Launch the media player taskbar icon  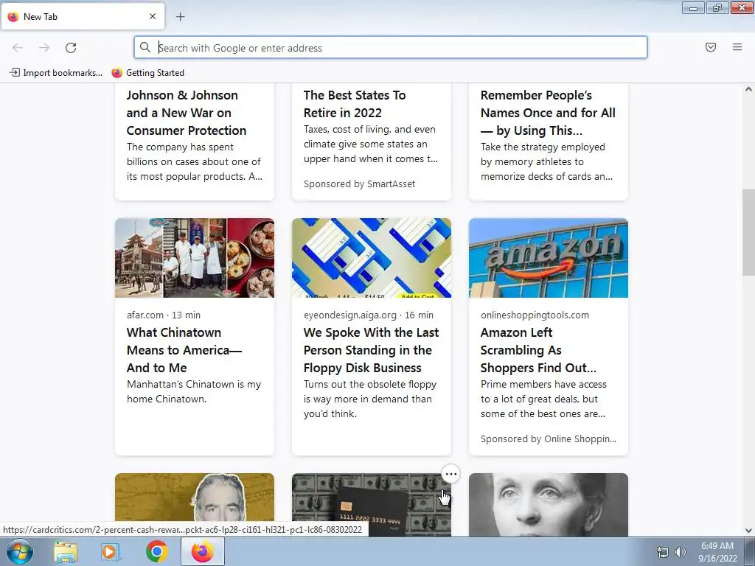[110, 552]
